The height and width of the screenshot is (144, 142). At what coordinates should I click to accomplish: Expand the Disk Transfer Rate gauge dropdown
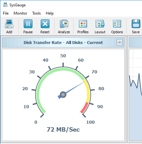[x=120, y=42]
